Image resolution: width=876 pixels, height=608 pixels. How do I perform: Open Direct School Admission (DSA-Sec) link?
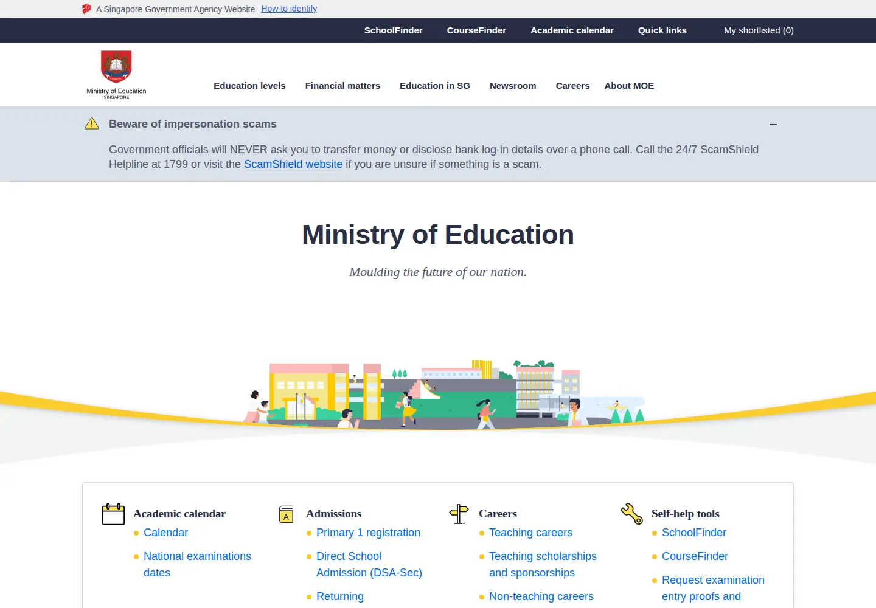tap(369, 564)
